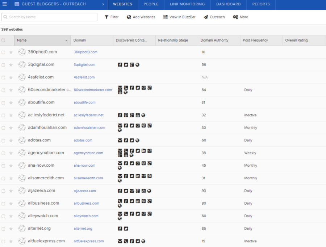Image resolution: width=326 pixels, height=247 pixels.
Task: Click the Twitter icon for 3qdigital.com
Action: [x=126, y=65]
